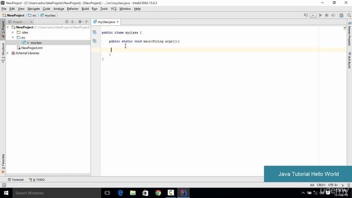This screenshot has width=352, height=198.
Task: Collapse the NewProject root node
Action: pos(8,27)
